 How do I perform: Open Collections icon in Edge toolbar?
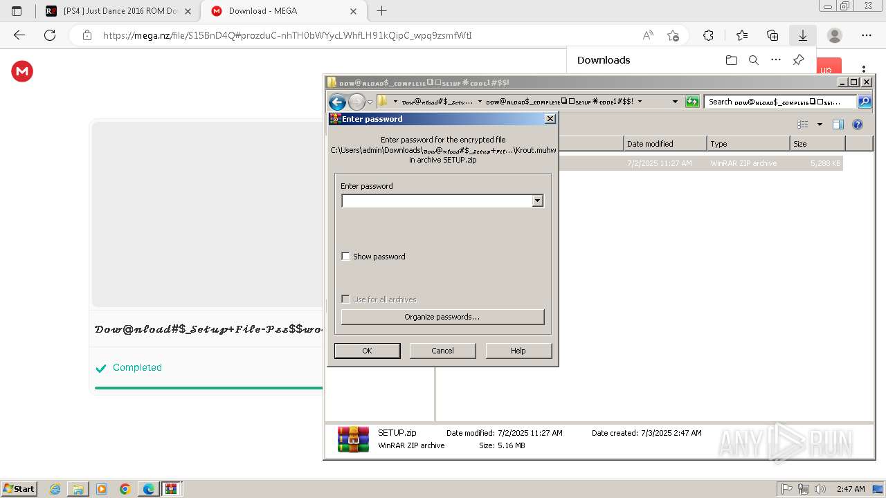tap(772, 35)
